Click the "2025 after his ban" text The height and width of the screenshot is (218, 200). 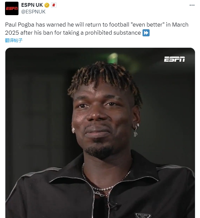pyautogui.click(x=29, y=33)
